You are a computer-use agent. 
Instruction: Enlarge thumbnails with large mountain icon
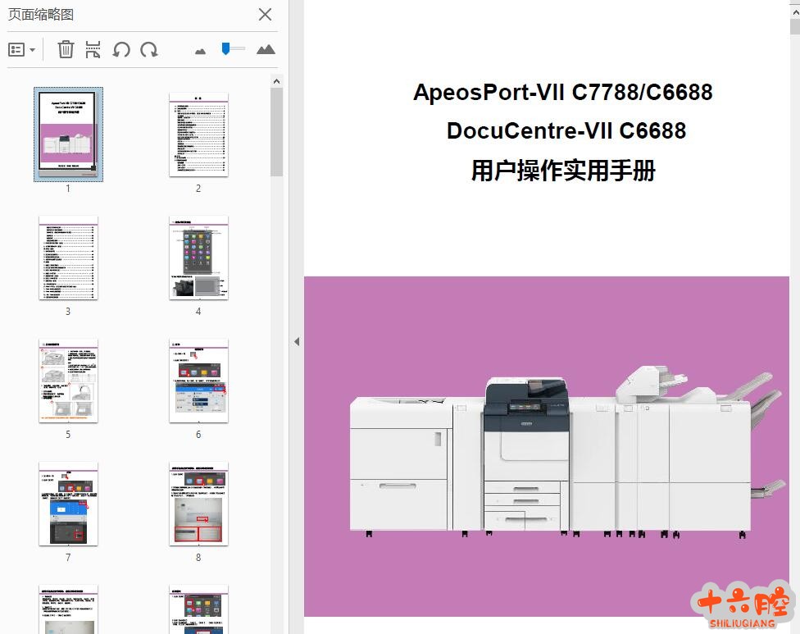pyautogui.click(x=266, y=50)
